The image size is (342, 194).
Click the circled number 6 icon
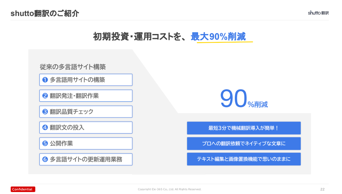[45, 159]
